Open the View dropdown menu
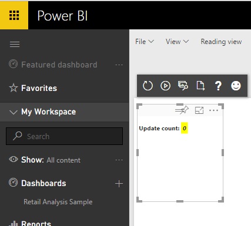 coord(177,42)
